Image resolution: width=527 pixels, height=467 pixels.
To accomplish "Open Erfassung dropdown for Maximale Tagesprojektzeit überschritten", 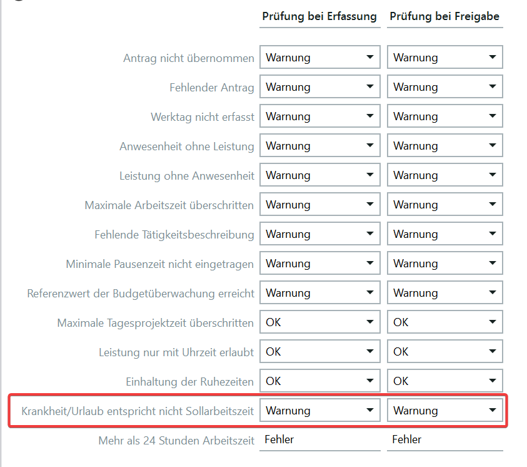I will 319,322.
